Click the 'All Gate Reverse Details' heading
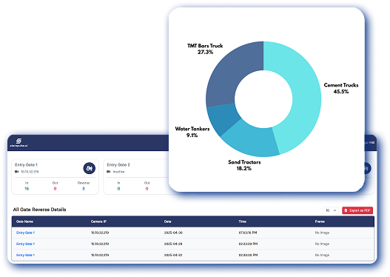This screenshot has height=277, width=390. (x=39, y=210)
